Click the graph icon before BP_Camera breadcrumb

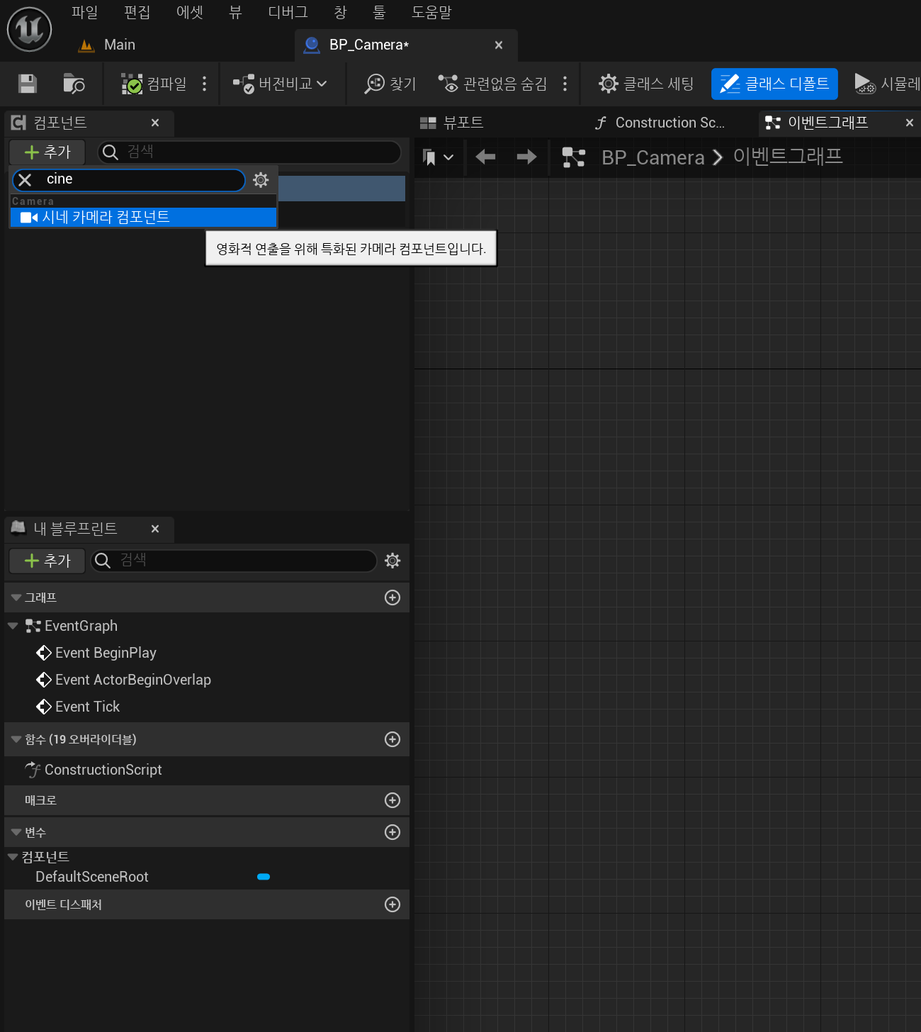tap(574, 157)
